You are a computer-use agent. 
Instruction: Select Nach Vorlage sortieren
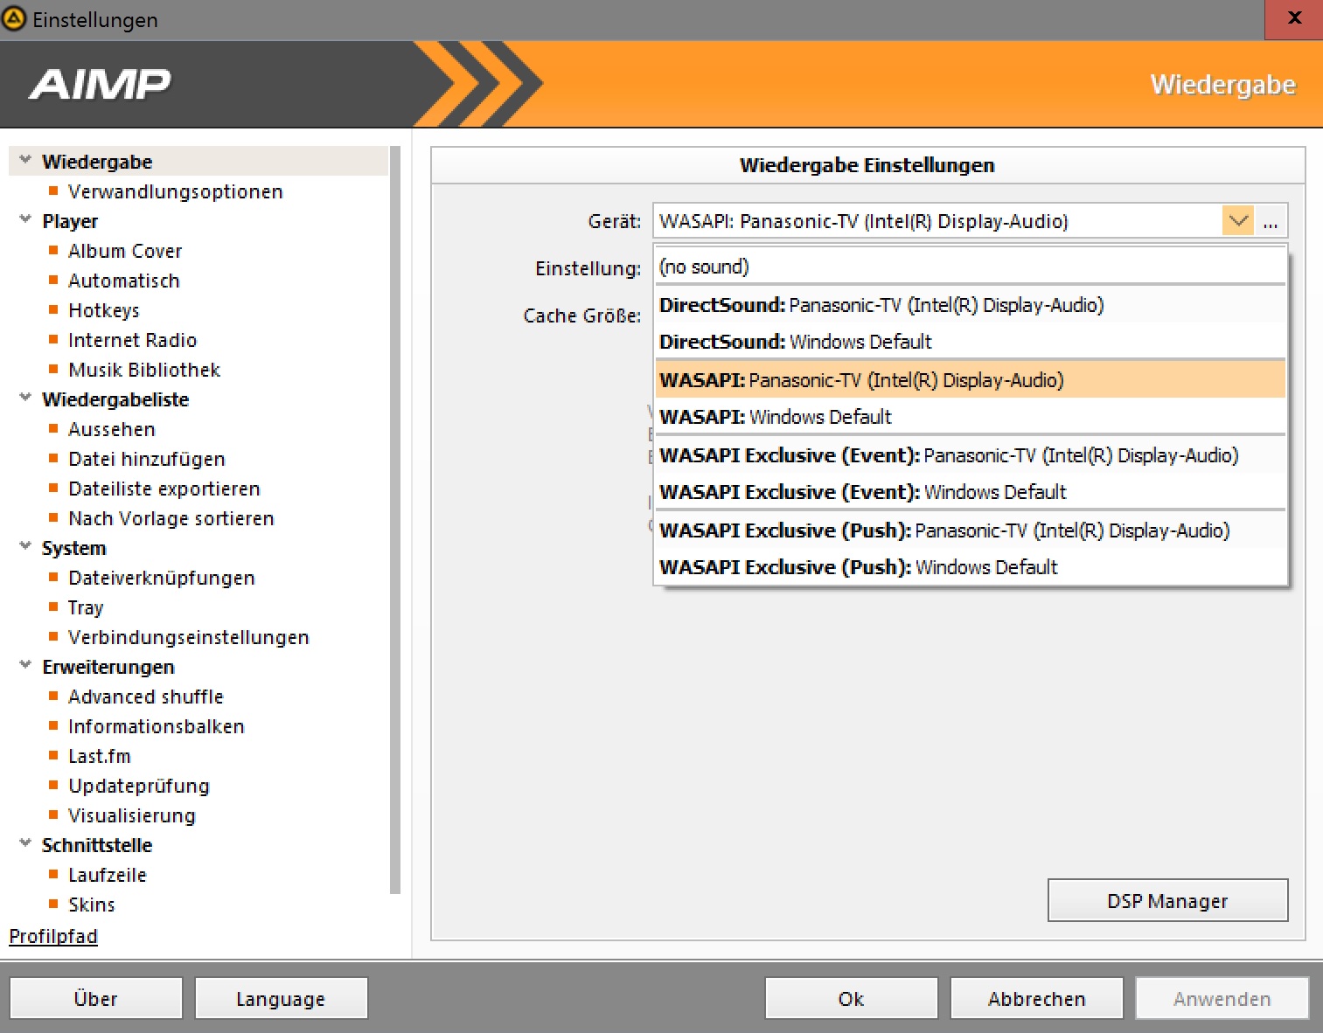tap(171, 518)
